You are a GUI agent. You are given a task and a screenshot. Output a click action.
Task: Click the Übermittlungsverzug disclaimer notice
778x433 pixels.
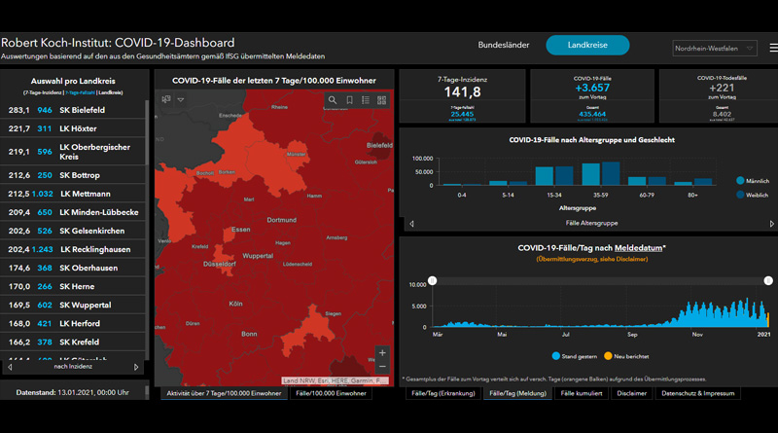click(591, 259)
